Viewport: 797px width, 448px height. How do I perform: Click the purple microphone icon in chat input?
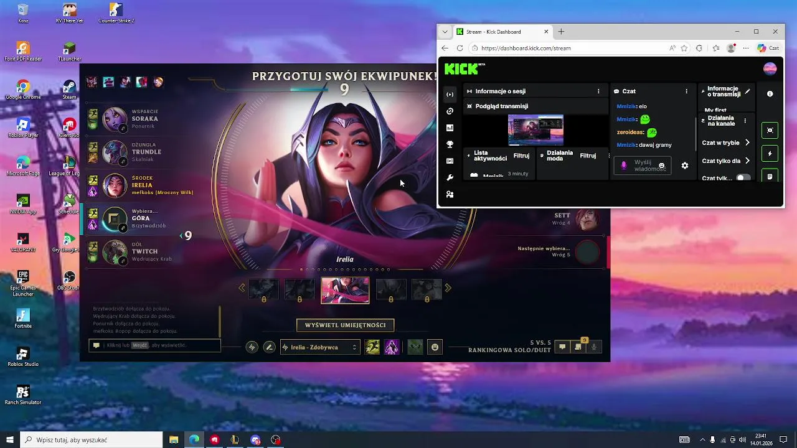tap(624, 166)
